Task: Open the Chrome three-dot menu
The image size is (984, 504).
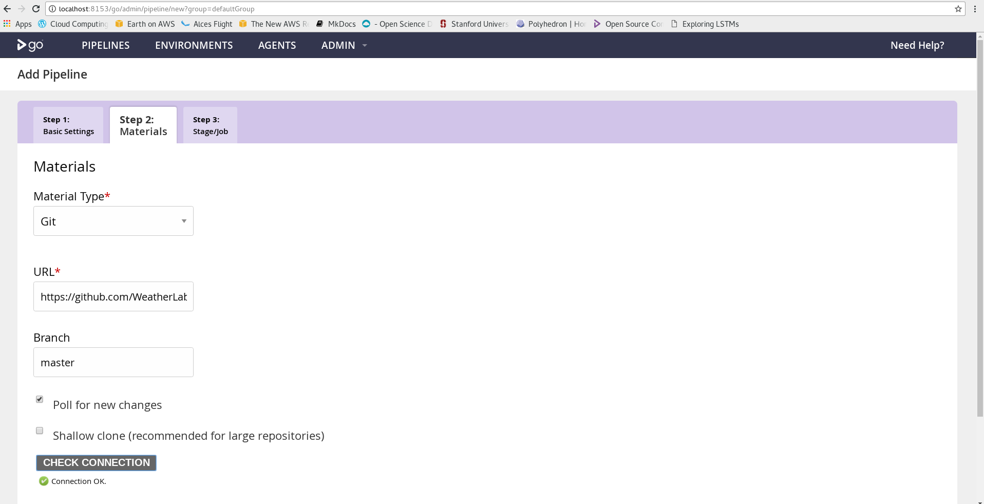Action: tap(975, 9)
